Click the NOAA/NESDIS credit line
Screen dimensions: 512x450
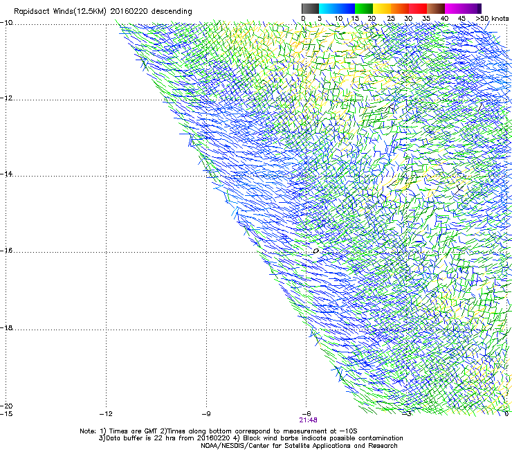(299, 446)
